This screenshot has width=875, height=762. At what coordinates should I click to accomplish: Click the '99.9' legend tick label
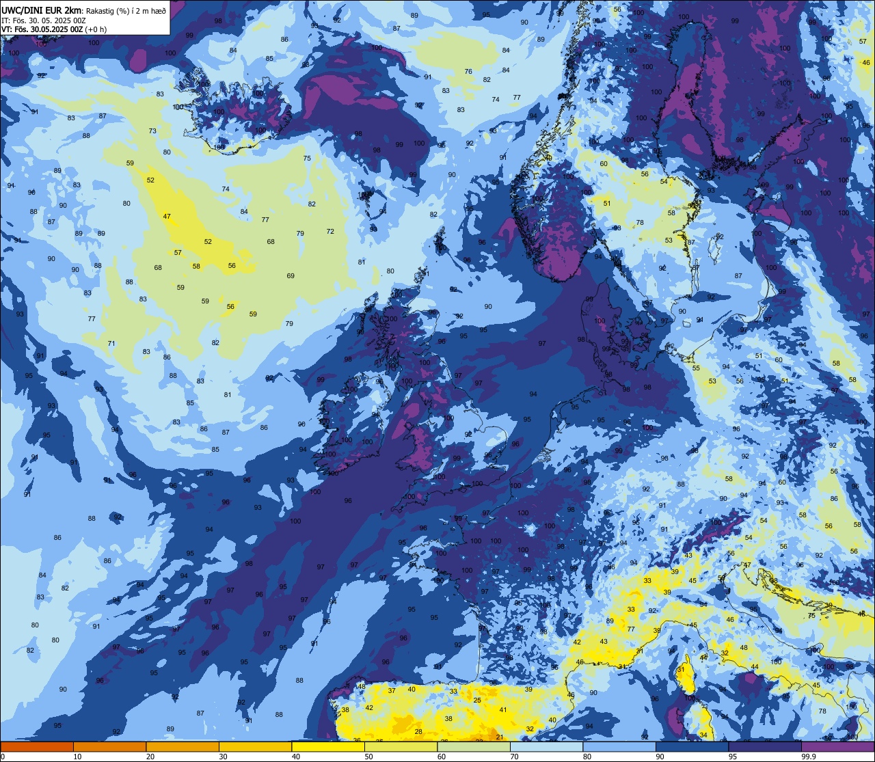[809, 757]
